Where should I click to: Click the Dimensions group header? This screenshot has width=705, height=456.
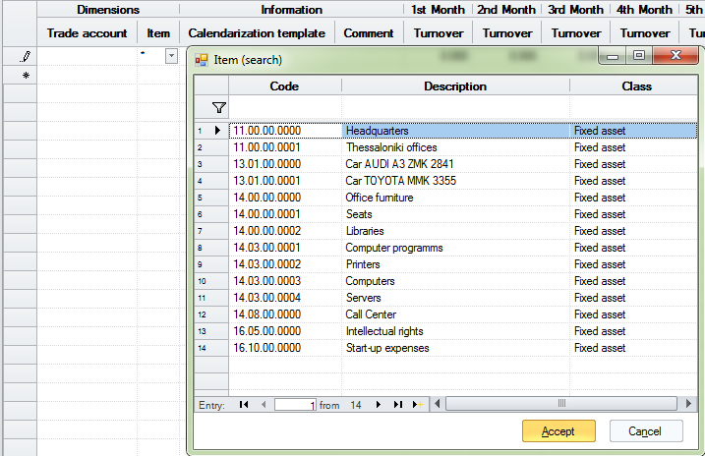click(x=108, y=10)
